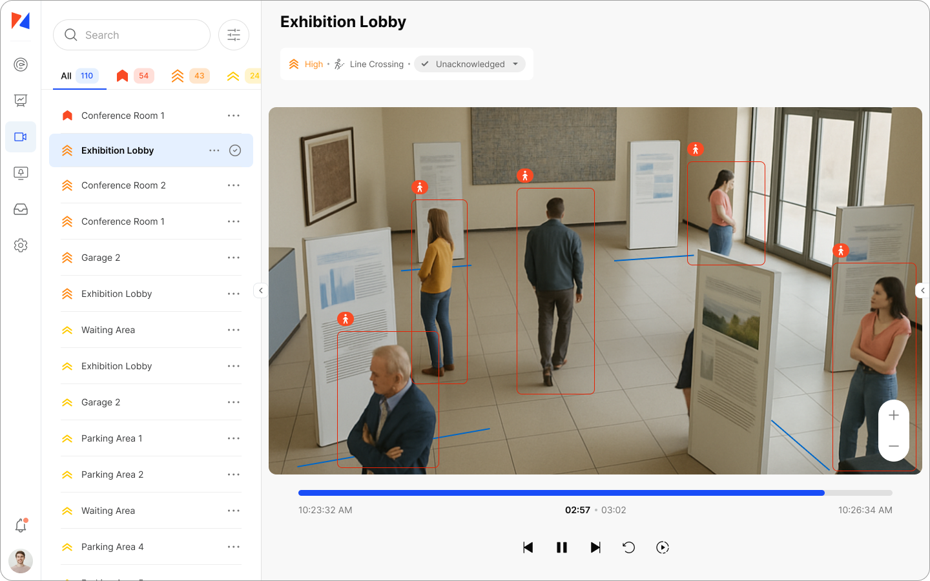The image size is (930, 581).
Task: Open more options for Waiting Area
Action: coord(233,330)
